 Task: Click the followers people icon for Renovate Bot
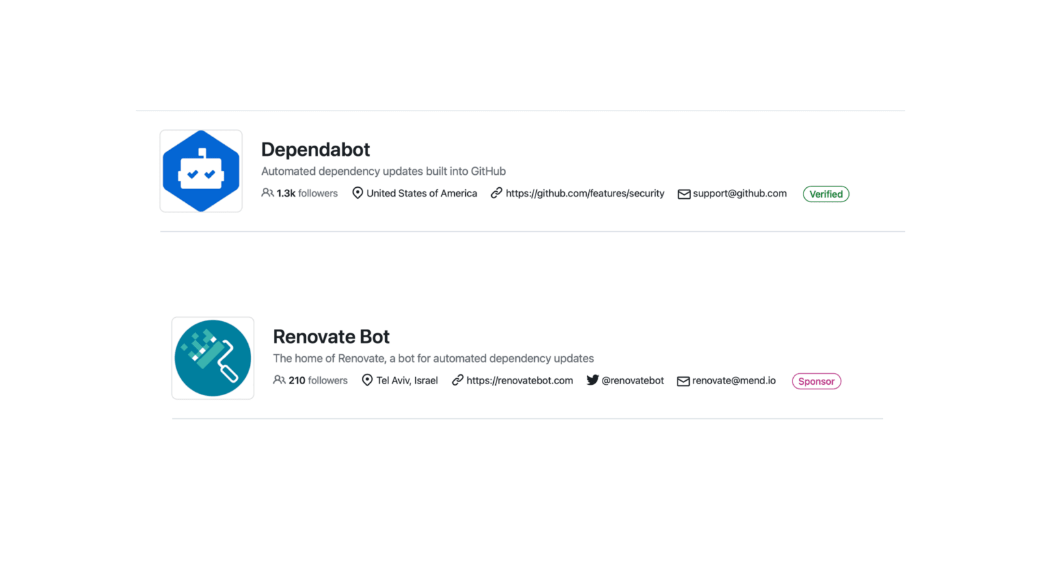pyautogui.click(x=279, y=380)
